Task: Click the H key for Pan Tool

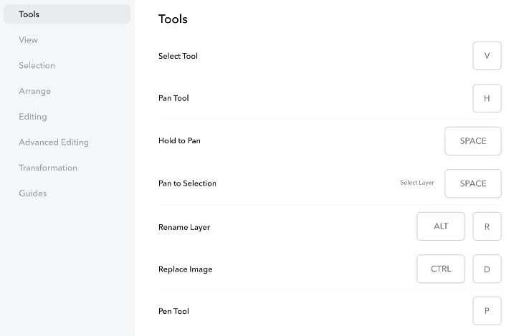Action: pos(487,98)
